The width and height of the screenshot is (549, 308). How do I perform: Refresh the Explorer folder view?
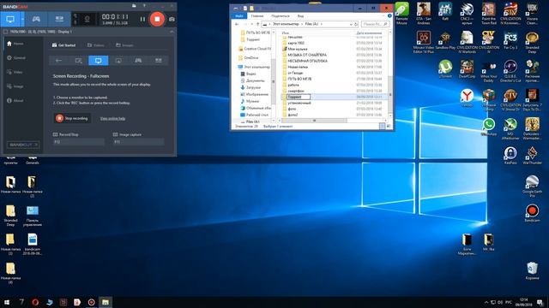(356, 24)
